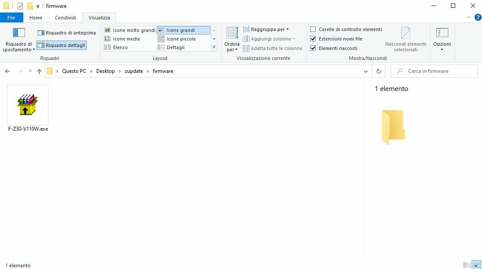
Task: Open the Help question mark icon
Action: coord(478,18)
